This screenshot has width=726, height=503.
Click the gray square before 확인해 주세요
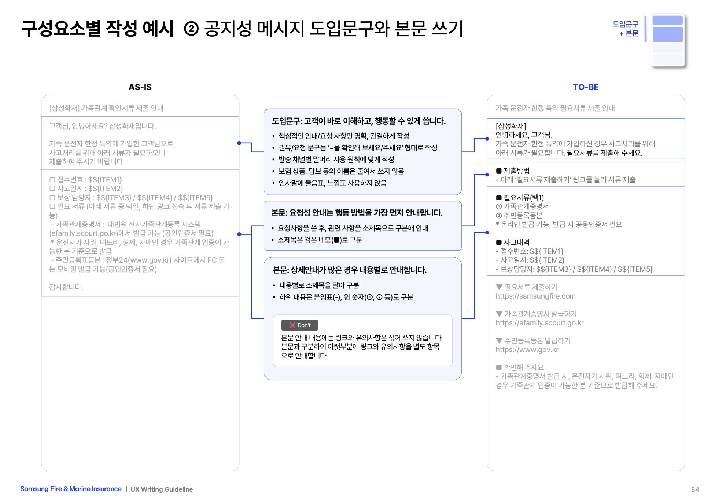point(498,367)
